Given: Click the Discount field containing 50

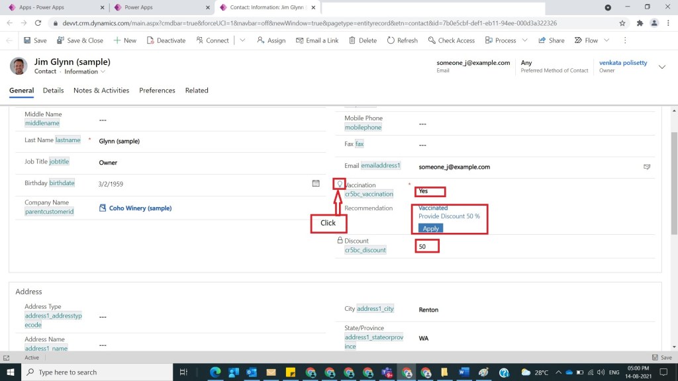Looking at the screenshot, I should click(x=428, y=247).
